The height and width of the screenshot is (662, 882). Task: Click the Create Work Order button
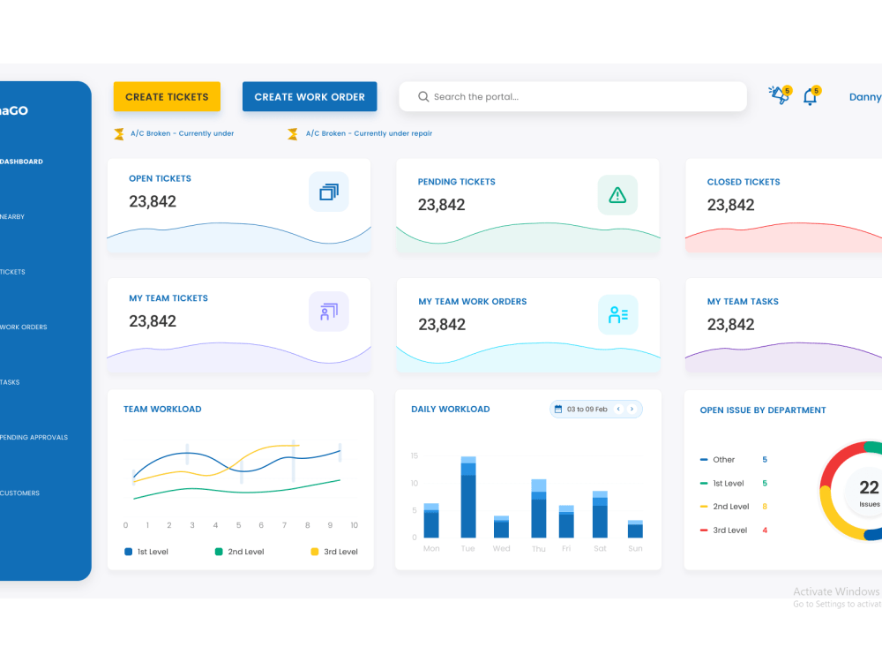pos(310,97)
